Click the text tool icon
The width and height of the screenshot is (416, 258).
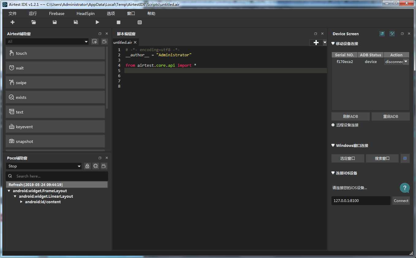tap(12, 112)
